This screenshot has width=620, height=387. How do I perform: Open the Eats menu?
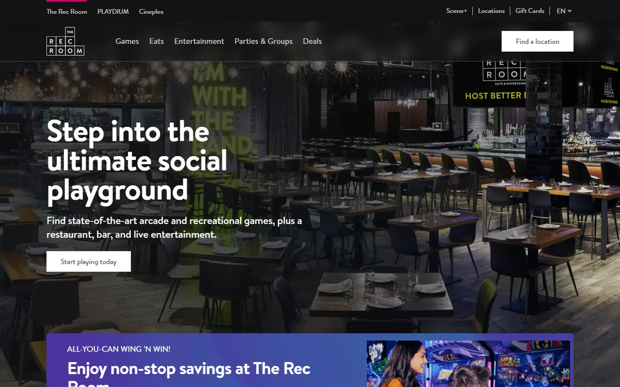tap(157, 41)
